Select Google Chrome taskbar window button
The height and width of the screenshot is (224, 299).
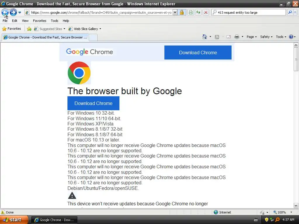click(x=54, y=220)
